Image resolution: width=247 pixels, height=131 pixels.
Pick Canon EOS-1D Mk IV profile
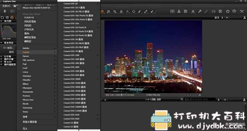(x=77, y=12)
